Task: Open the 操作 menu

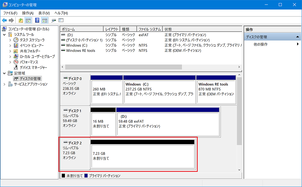Action: coord(27,13)
